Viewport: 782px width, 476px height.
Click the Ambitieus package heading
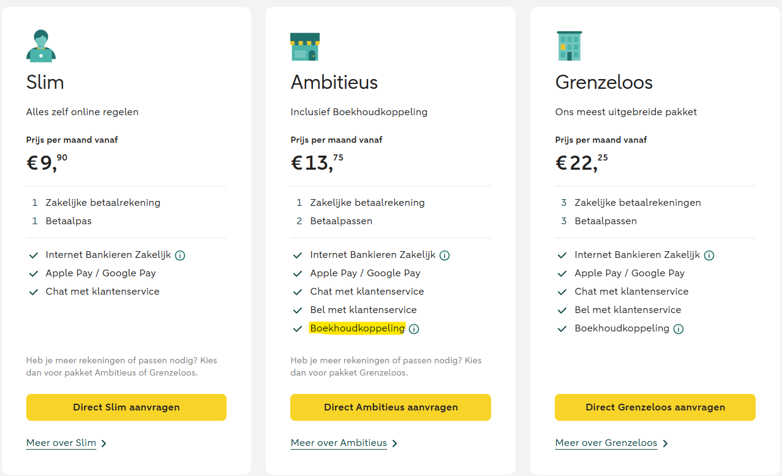[x=334, y=82]
